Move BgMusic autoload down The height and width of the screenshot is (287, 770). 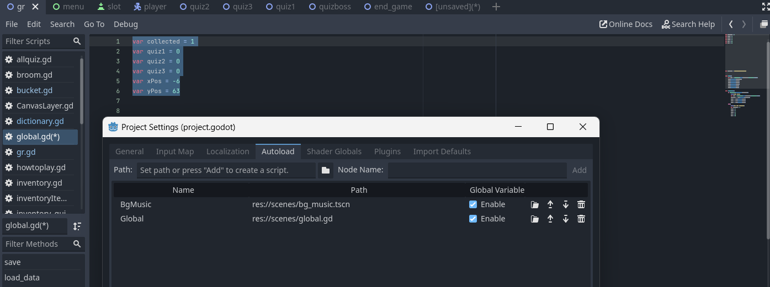click(x=565, y=204)
